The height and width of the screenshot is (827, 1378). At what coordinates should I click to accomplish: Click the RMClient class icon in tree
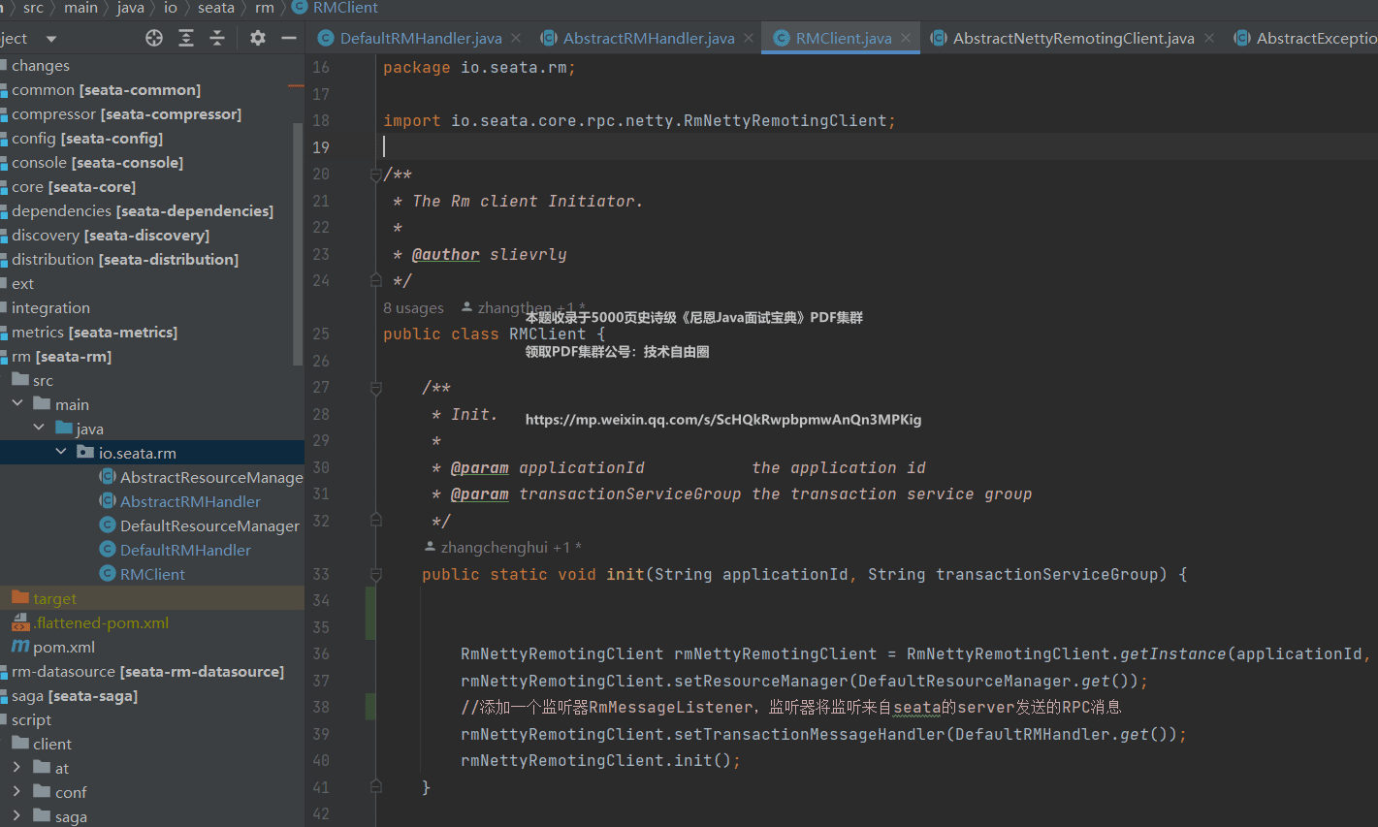coord(108,573)
